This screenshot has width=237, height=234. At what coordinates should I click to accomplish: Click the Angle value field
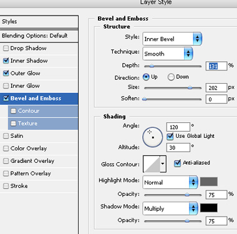pos(178,127)
